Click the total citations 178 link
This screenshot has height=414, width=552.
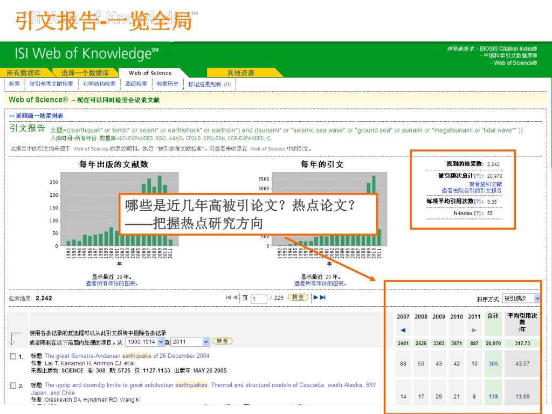click(x=493, y=396)
